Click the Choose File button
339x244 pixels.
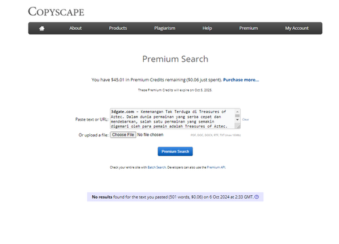click(x=123, y=135)
